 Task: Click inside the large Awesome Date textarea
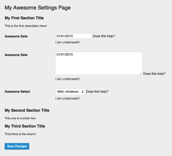[x=99, y=63]
